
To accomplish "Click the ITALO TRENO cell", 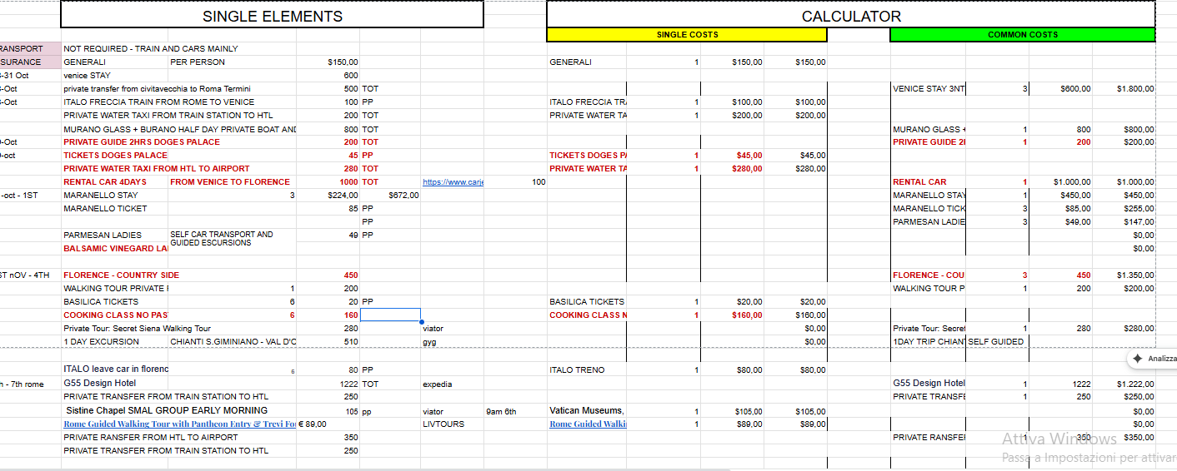I will point(577,370).
